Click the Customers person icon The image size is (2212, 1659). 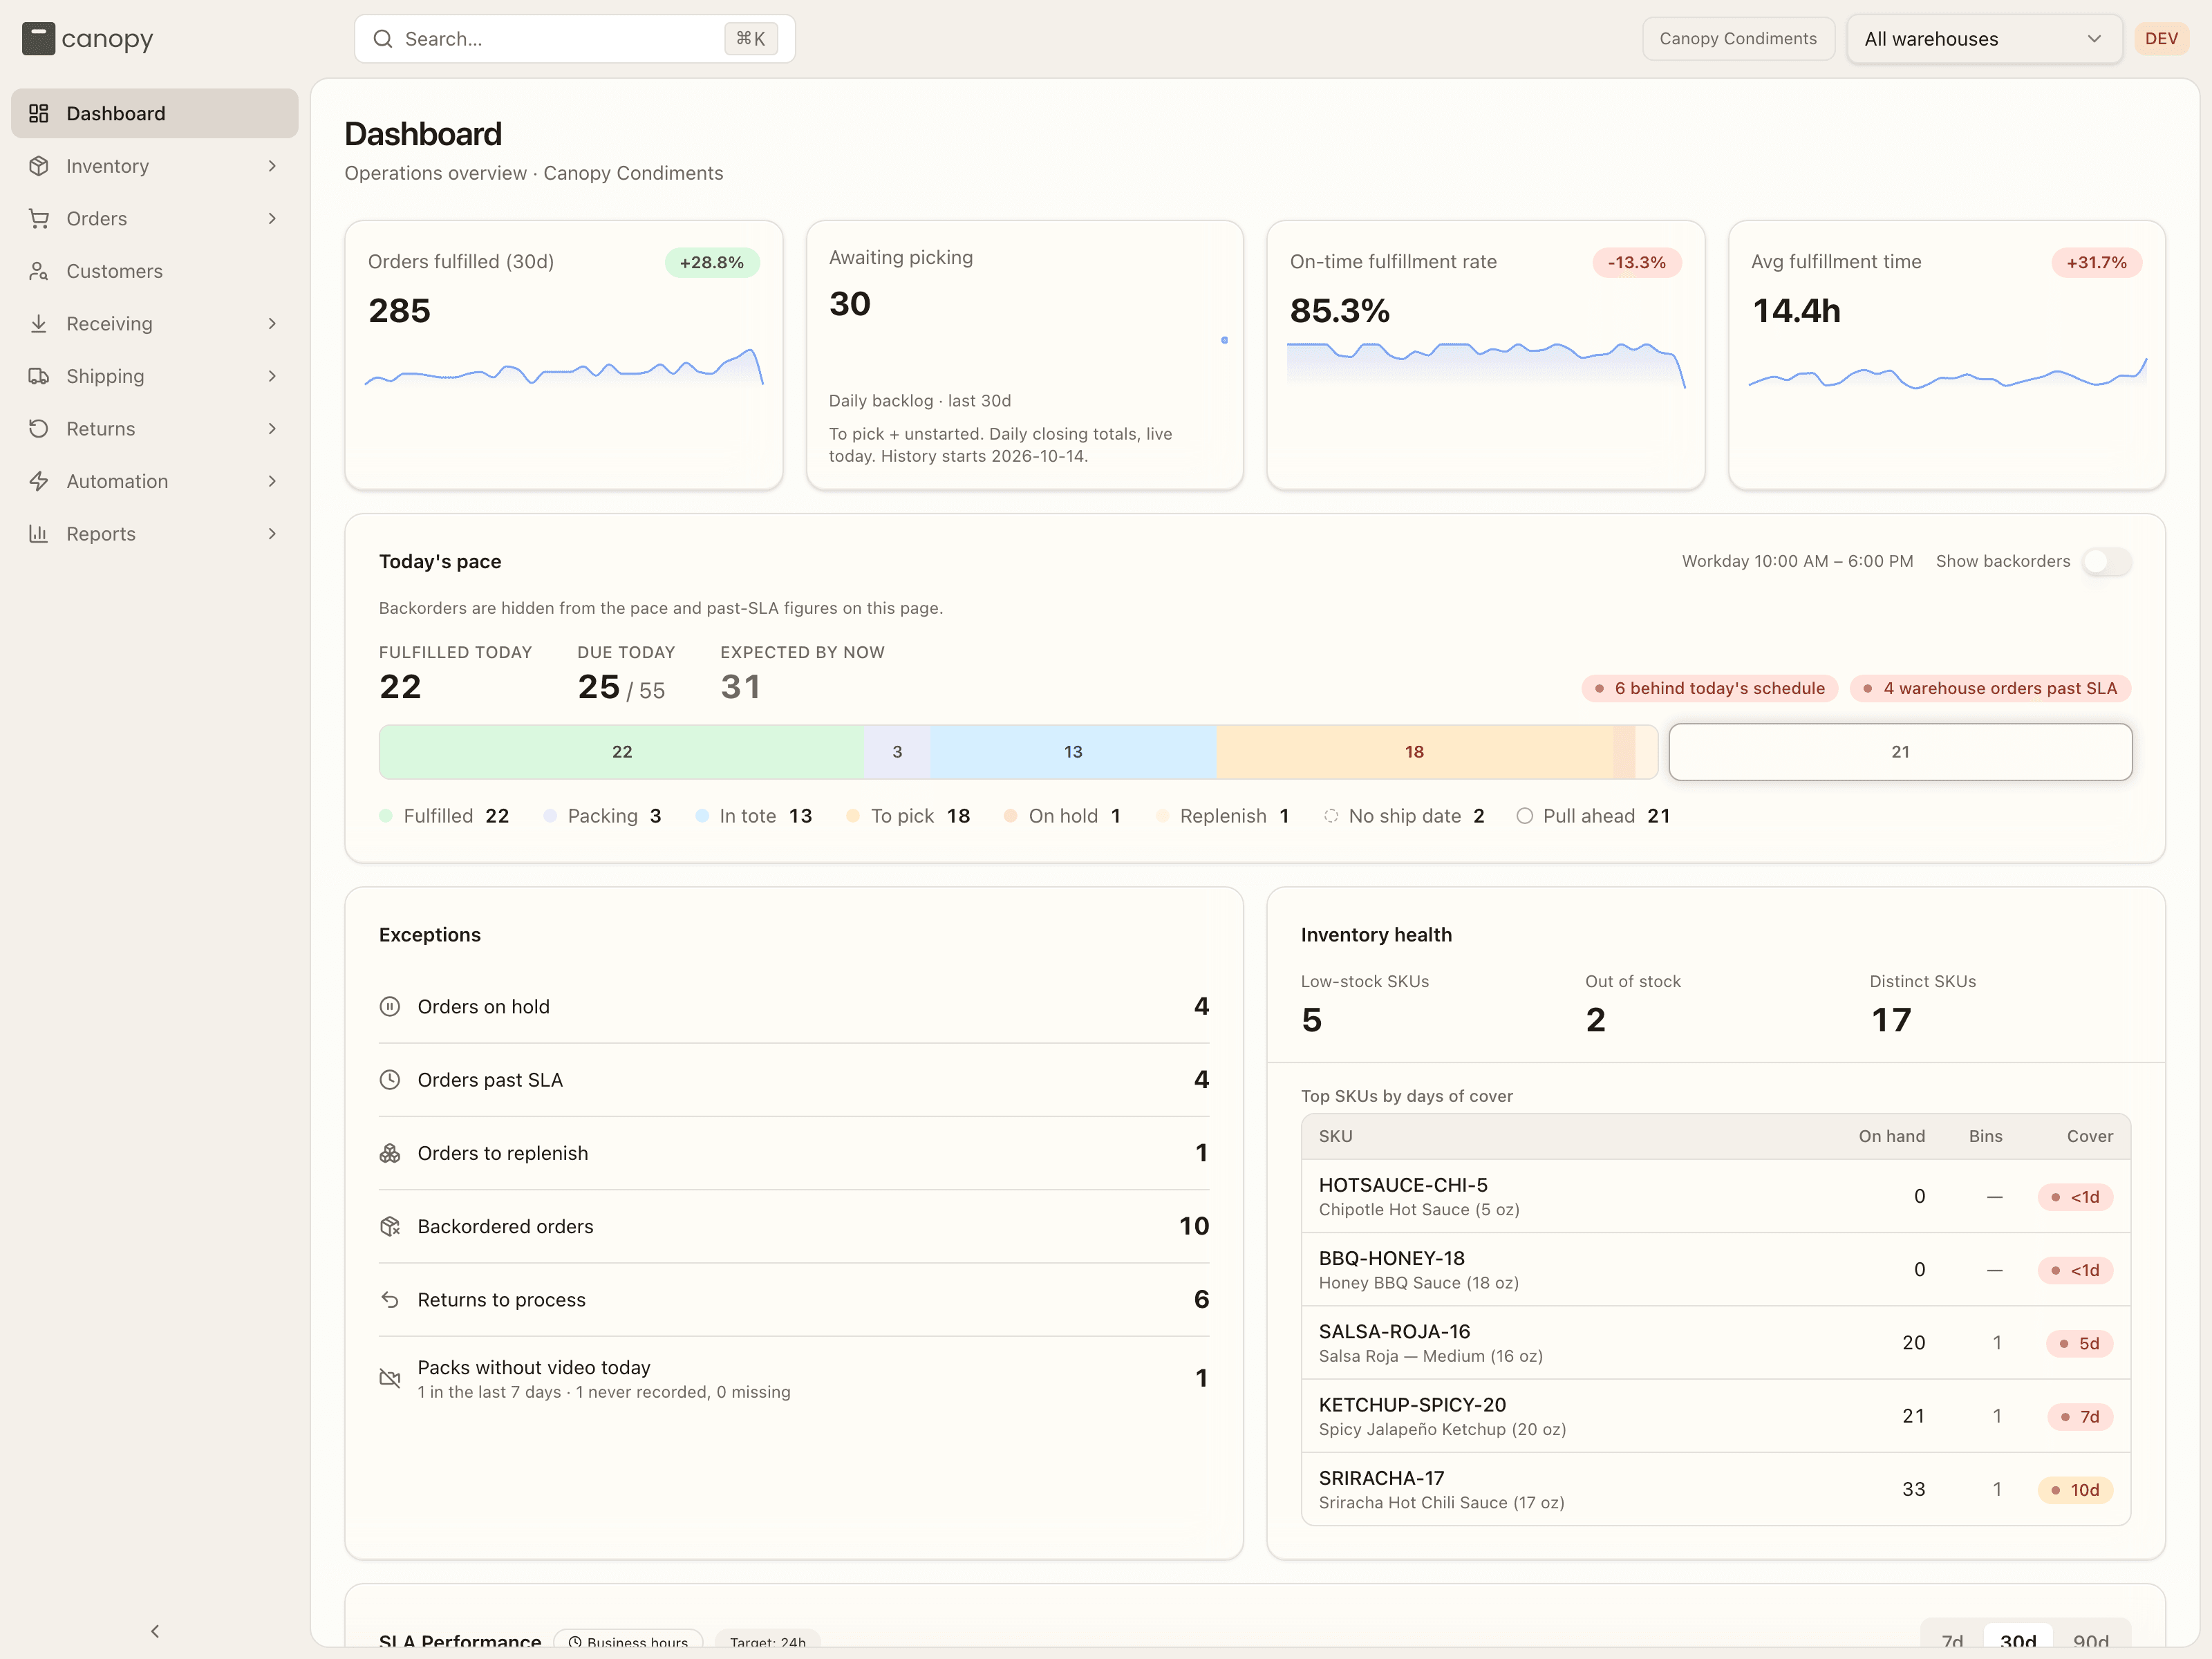[x=39, y=271]
